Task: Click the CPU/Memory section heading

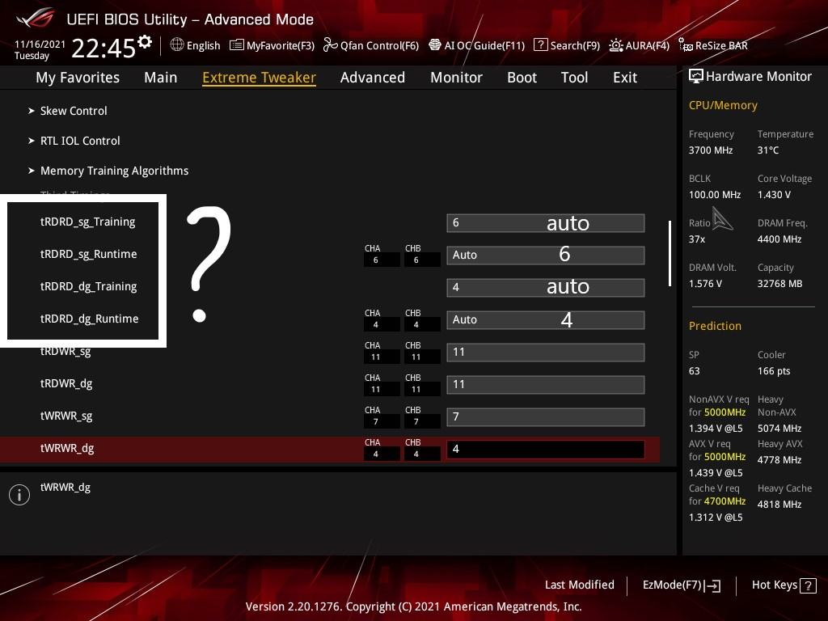Action: point(723,105)
